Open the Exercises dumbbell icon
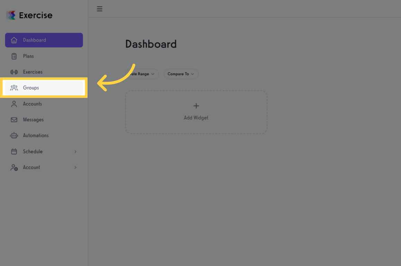Screen dimensions: 401x266 coord(14,72)
